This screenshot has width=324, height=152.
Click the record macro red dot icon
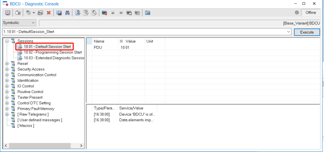(104, 13)
